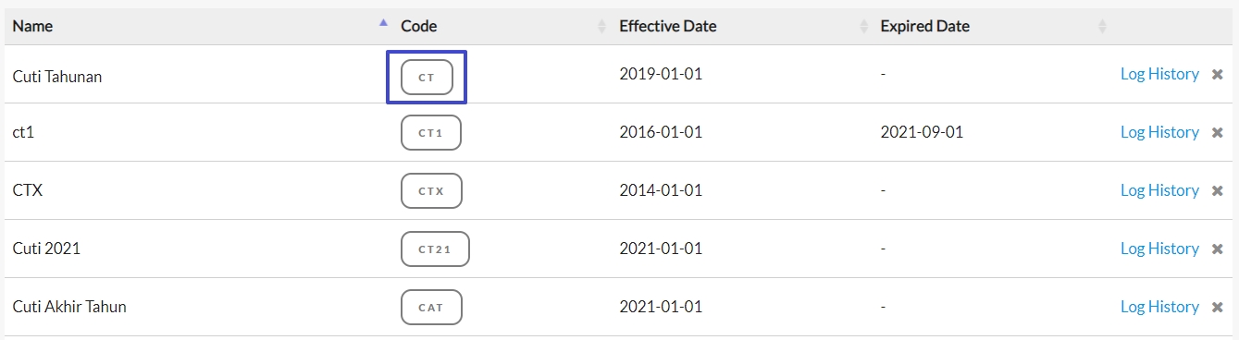1239x340 pixels.
Task: Select the CT1 code badge
Action: (430, 133)
